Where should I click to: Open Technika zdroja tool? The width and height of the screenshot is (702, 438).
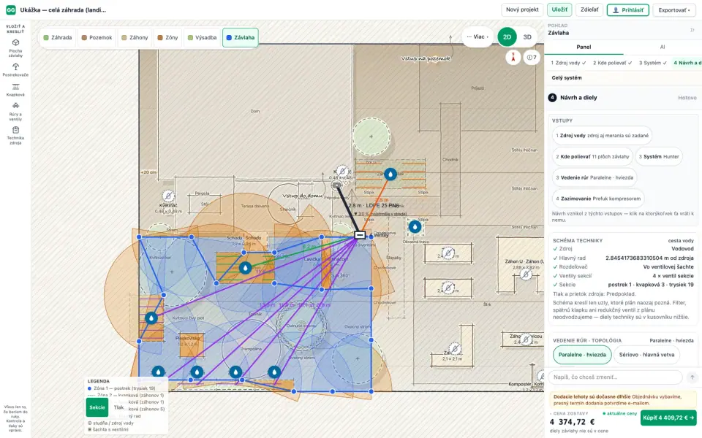coord(15,135)
